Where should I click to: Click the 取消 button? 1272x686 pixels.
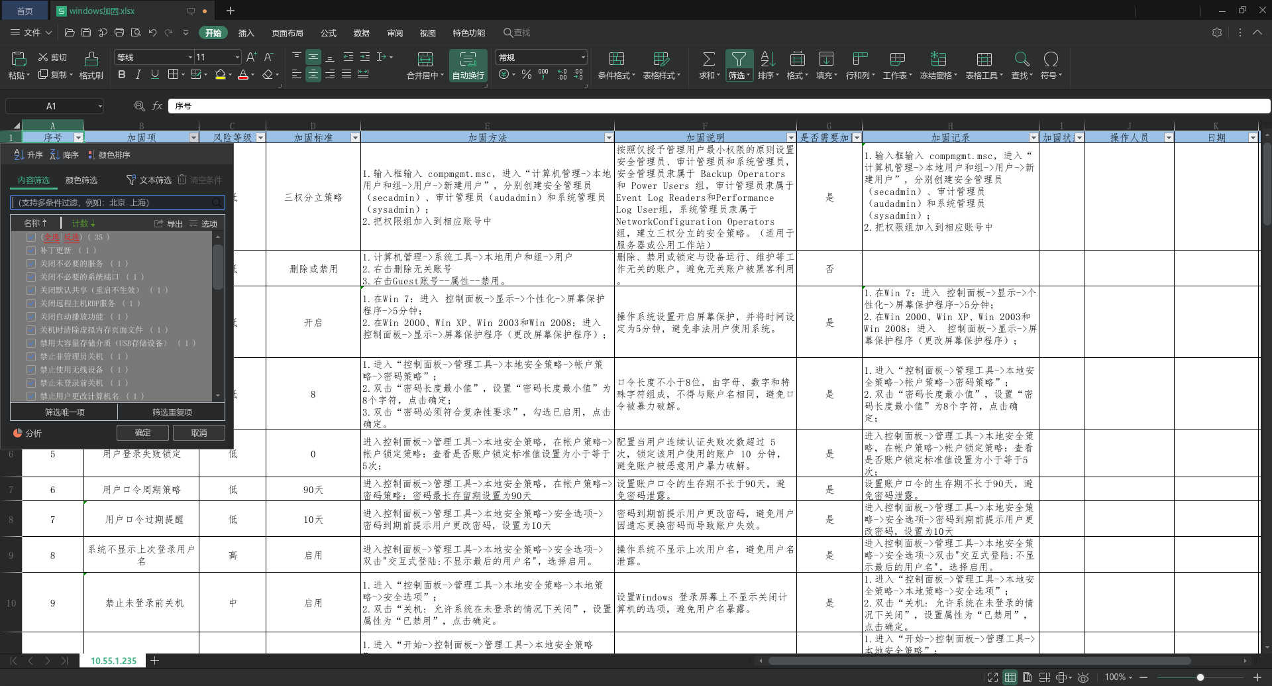click(x=199, y=433)
